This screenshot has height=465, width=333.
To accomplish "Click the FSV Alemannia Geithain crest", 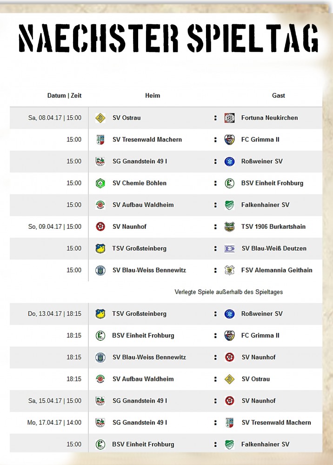I will click(x=229, y=270).
